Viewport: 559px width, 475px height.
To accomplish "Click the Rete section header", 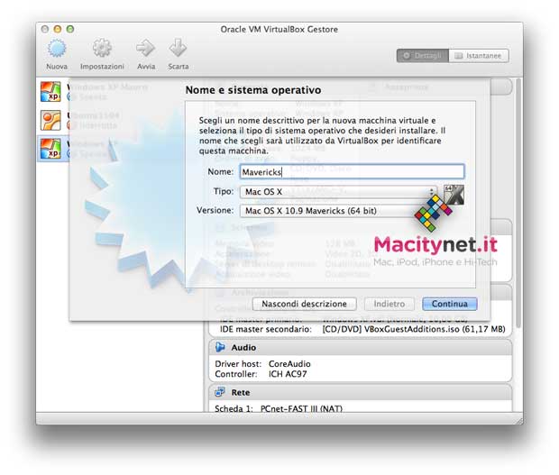I will pyautogui.click(x=360, y=392).
